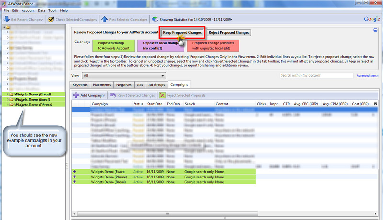Image resolution: width=383 pixels, height=220 pixels.
Task: Click the horizontal scrollbar thumb under campaign table
Action: (167, 214)
